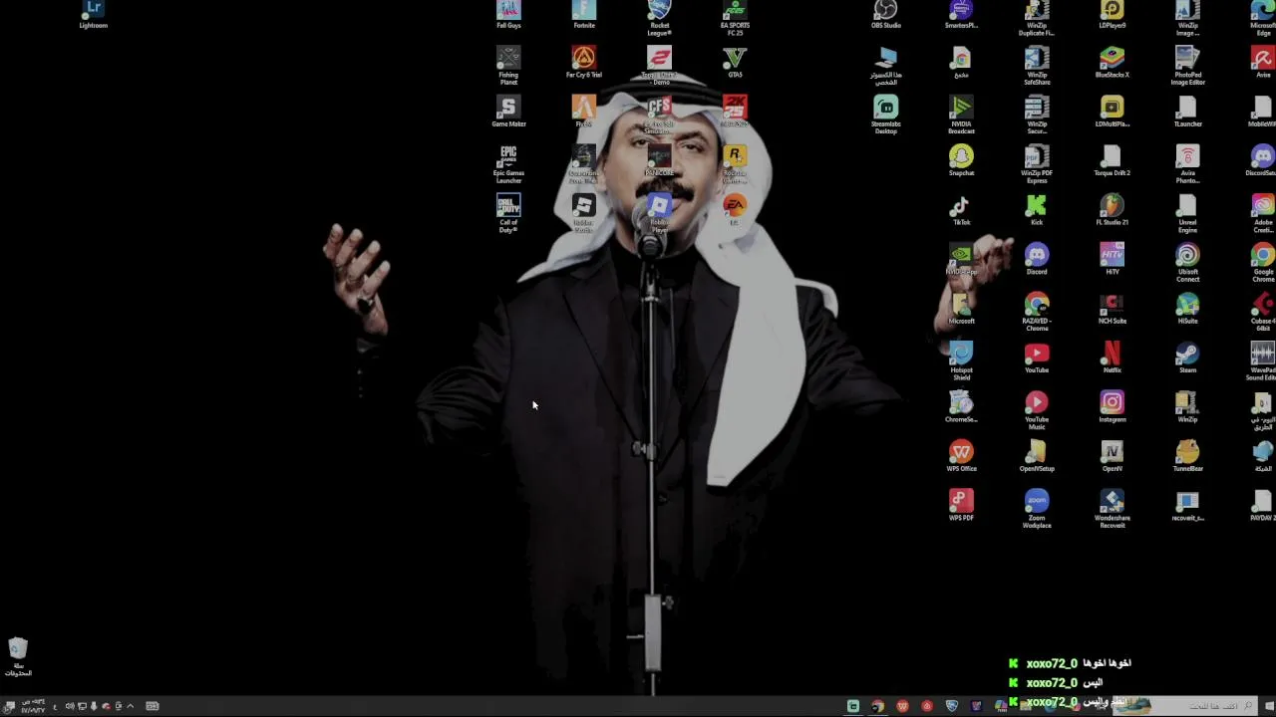The image size is (1276, 717).
Task: Open the Wondershare Recoverit icon
Action: (x=1112, y=509)
